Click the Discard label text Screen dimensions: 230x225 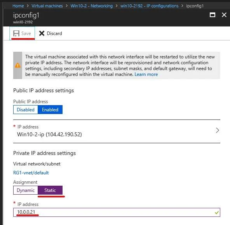pyautogui.click(x=54, y=33)
